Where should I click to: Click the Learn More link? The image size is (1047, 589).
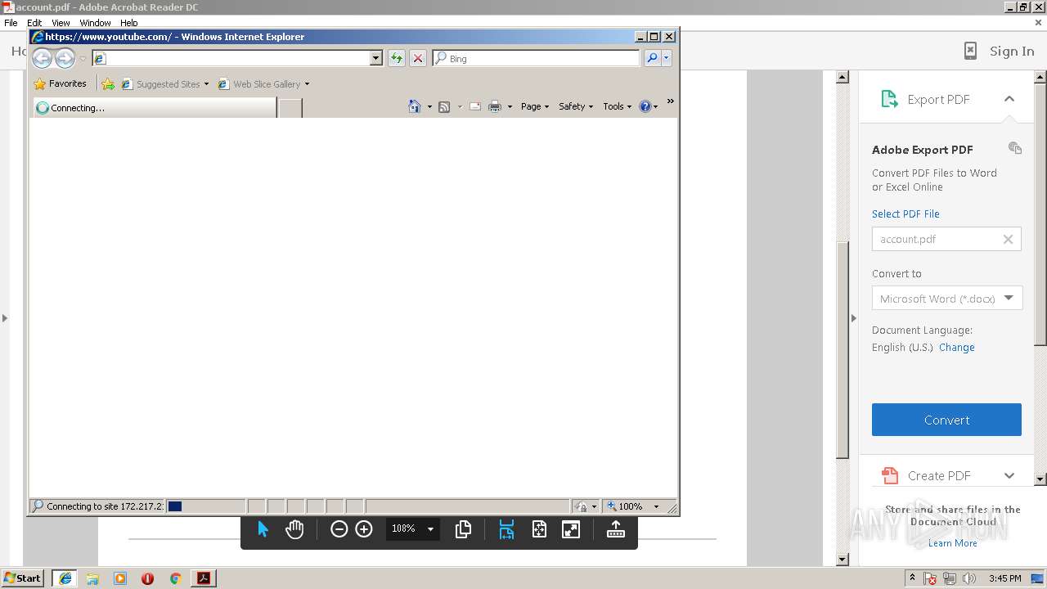(x=952, y=543)
